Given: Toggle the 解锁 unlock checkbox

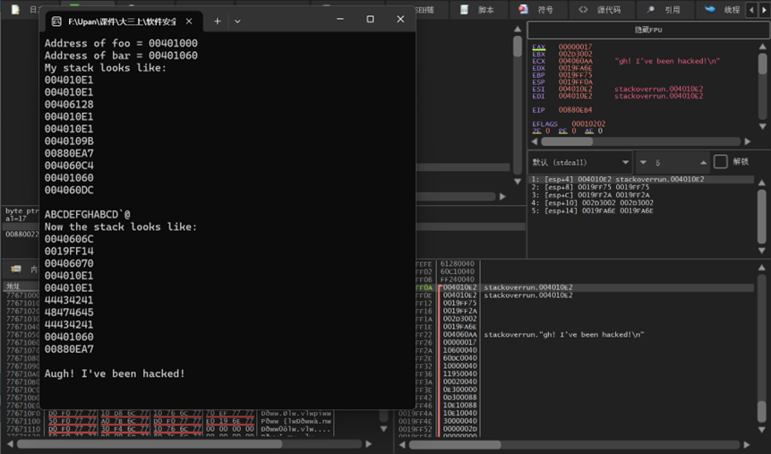Looking at the screenshot, I should 720,162.
